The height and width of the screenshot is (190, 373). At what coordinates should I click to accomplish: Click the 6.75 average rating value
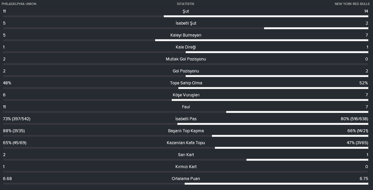(364, 179)
